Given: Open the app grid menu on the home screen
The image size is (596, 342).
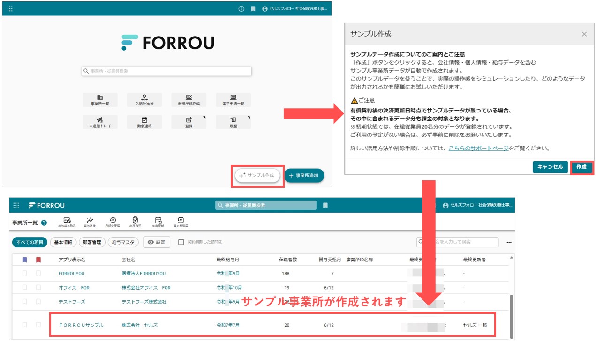Looking at the screenshot, I should pos(10,8).
